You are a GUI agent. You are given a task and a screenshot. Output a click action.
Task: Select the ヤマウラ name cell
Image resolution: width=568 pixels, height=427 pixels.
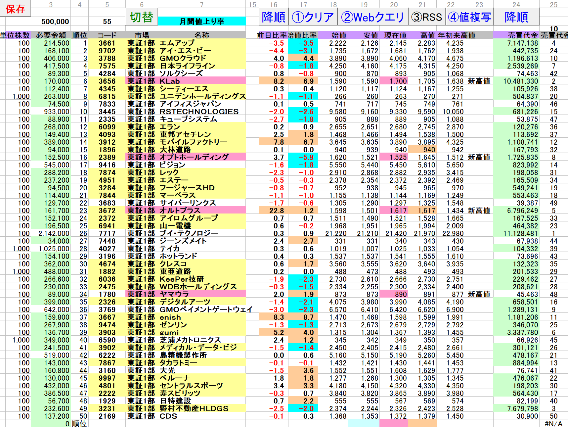(x=202, y=294)
